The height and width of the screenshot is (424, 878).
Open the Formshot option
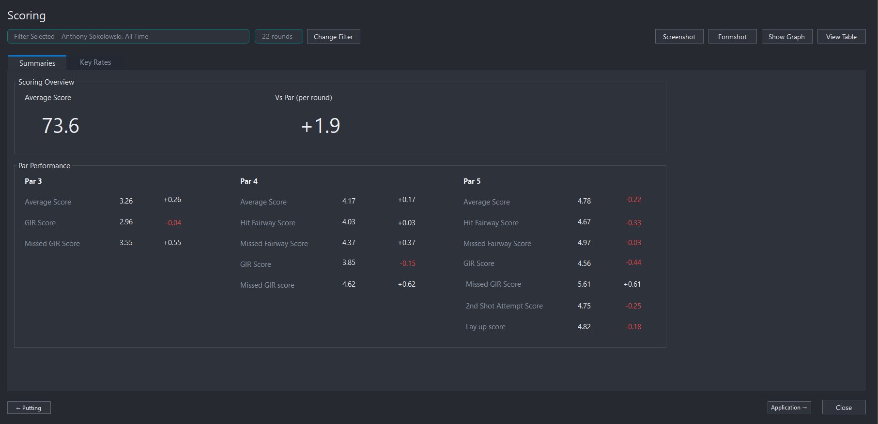[732, 37]
